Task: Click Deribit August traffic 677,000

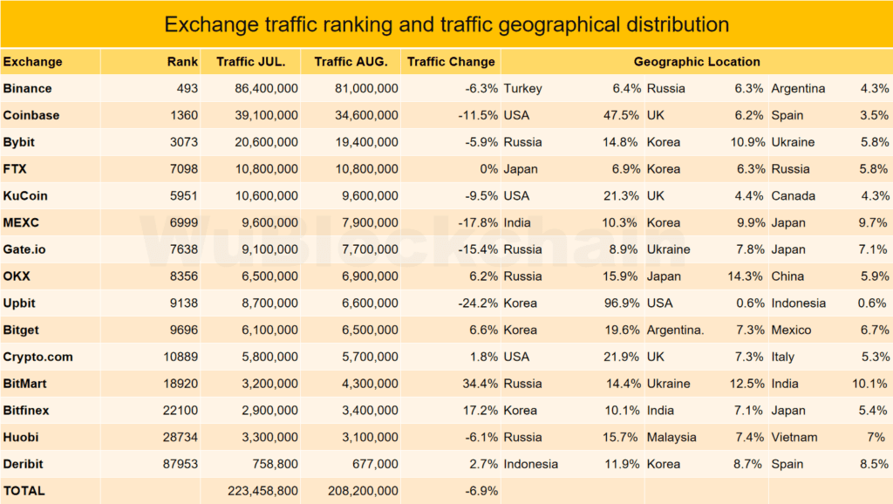Action: [375, 464]
